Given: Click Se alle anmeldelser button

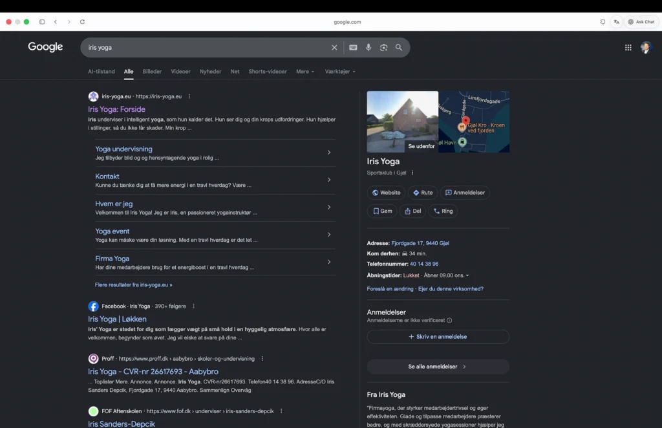Looking at the screenshot, I should pos(438,367).
